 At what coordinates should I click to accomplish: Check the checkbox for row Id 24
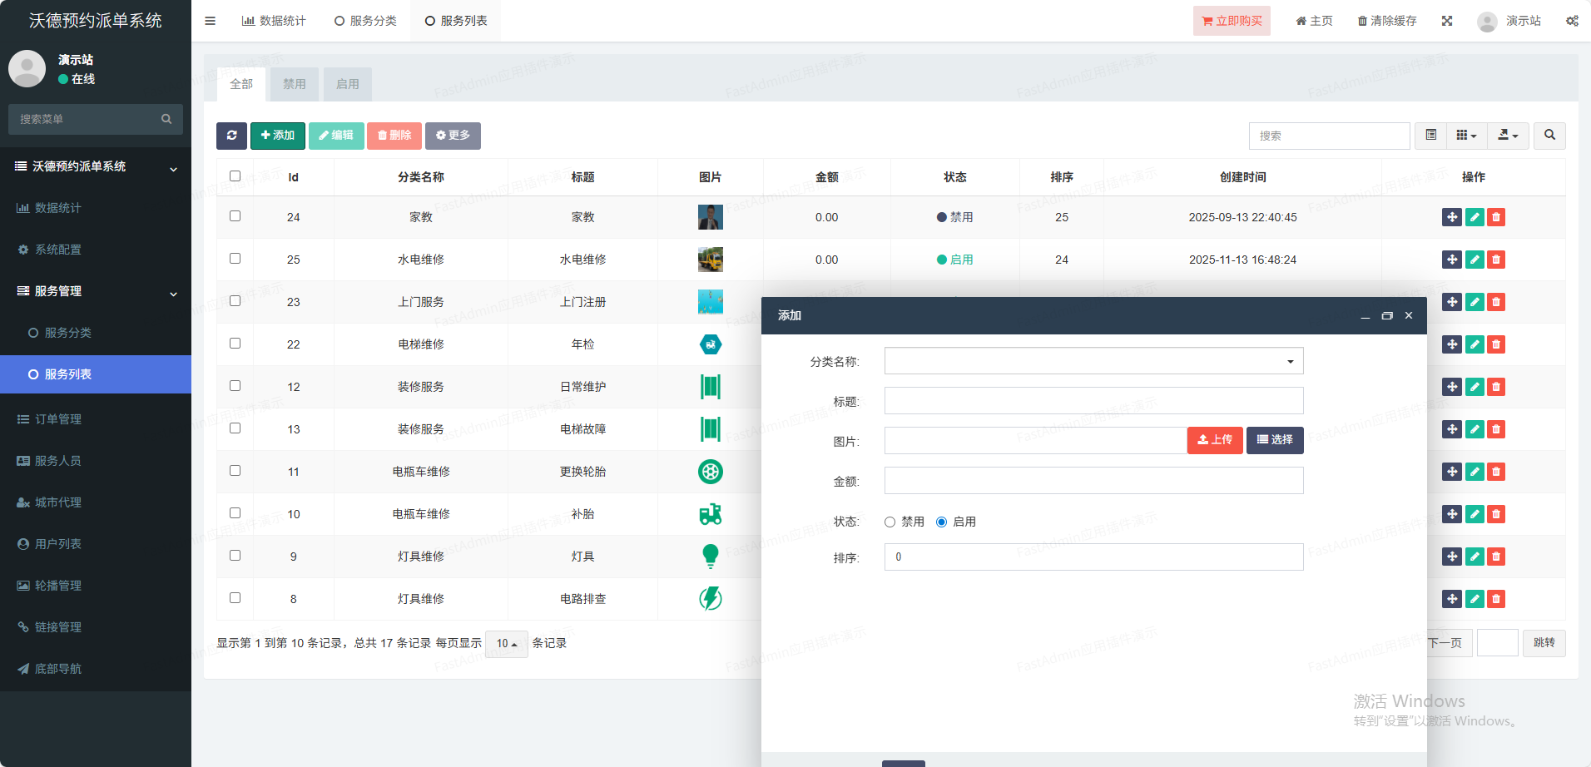click(235, 216)
